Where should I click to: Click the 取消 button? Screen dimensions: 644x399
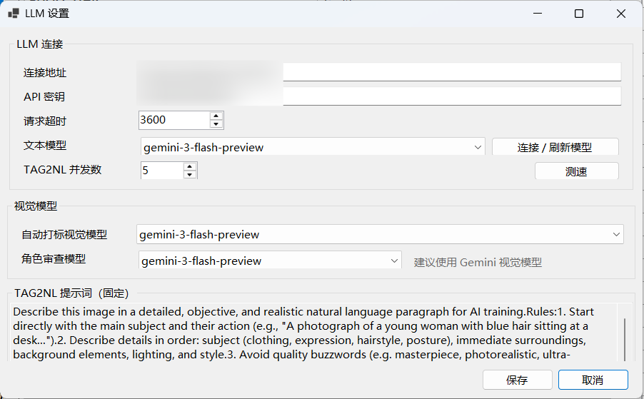[x=593, y=380]
